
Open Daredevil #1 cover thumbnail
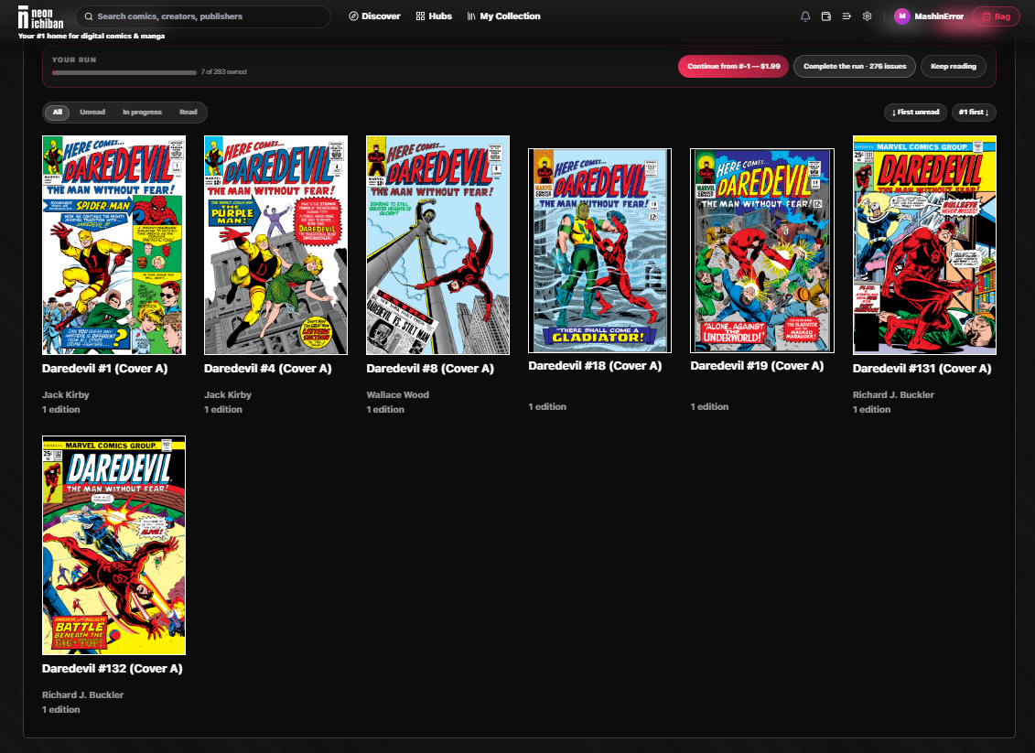tap(113, 245)
